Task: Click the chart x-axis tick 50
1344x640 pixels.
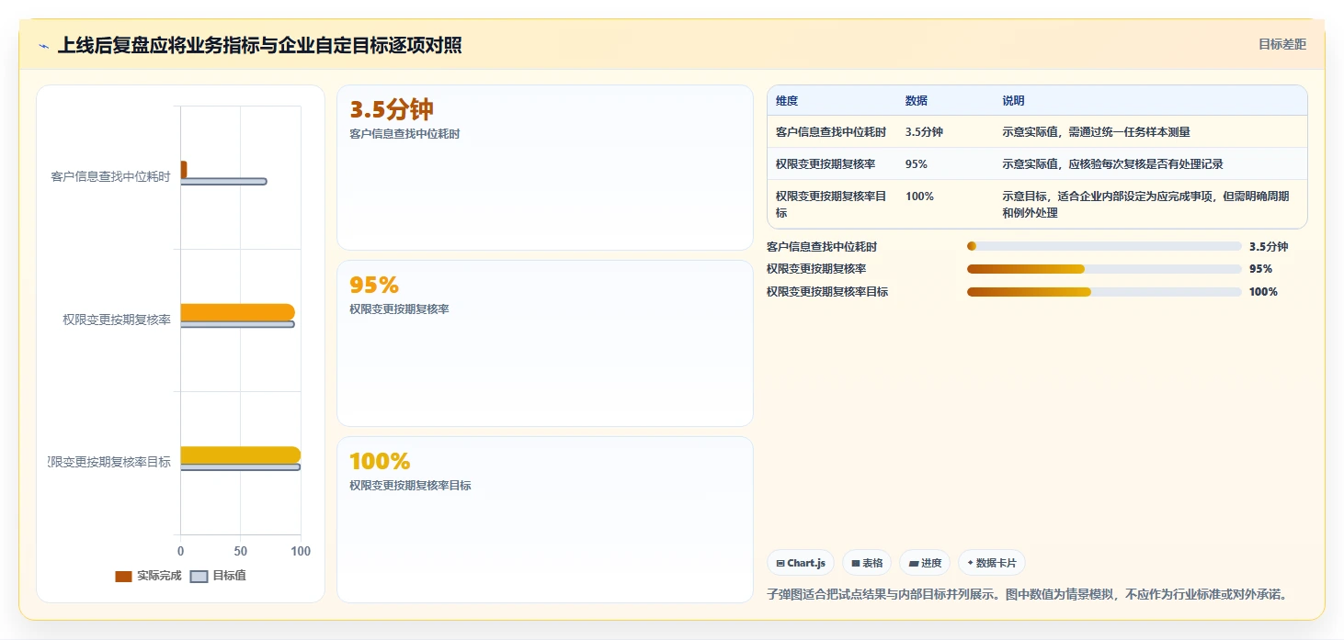Action: pos(241,552)
